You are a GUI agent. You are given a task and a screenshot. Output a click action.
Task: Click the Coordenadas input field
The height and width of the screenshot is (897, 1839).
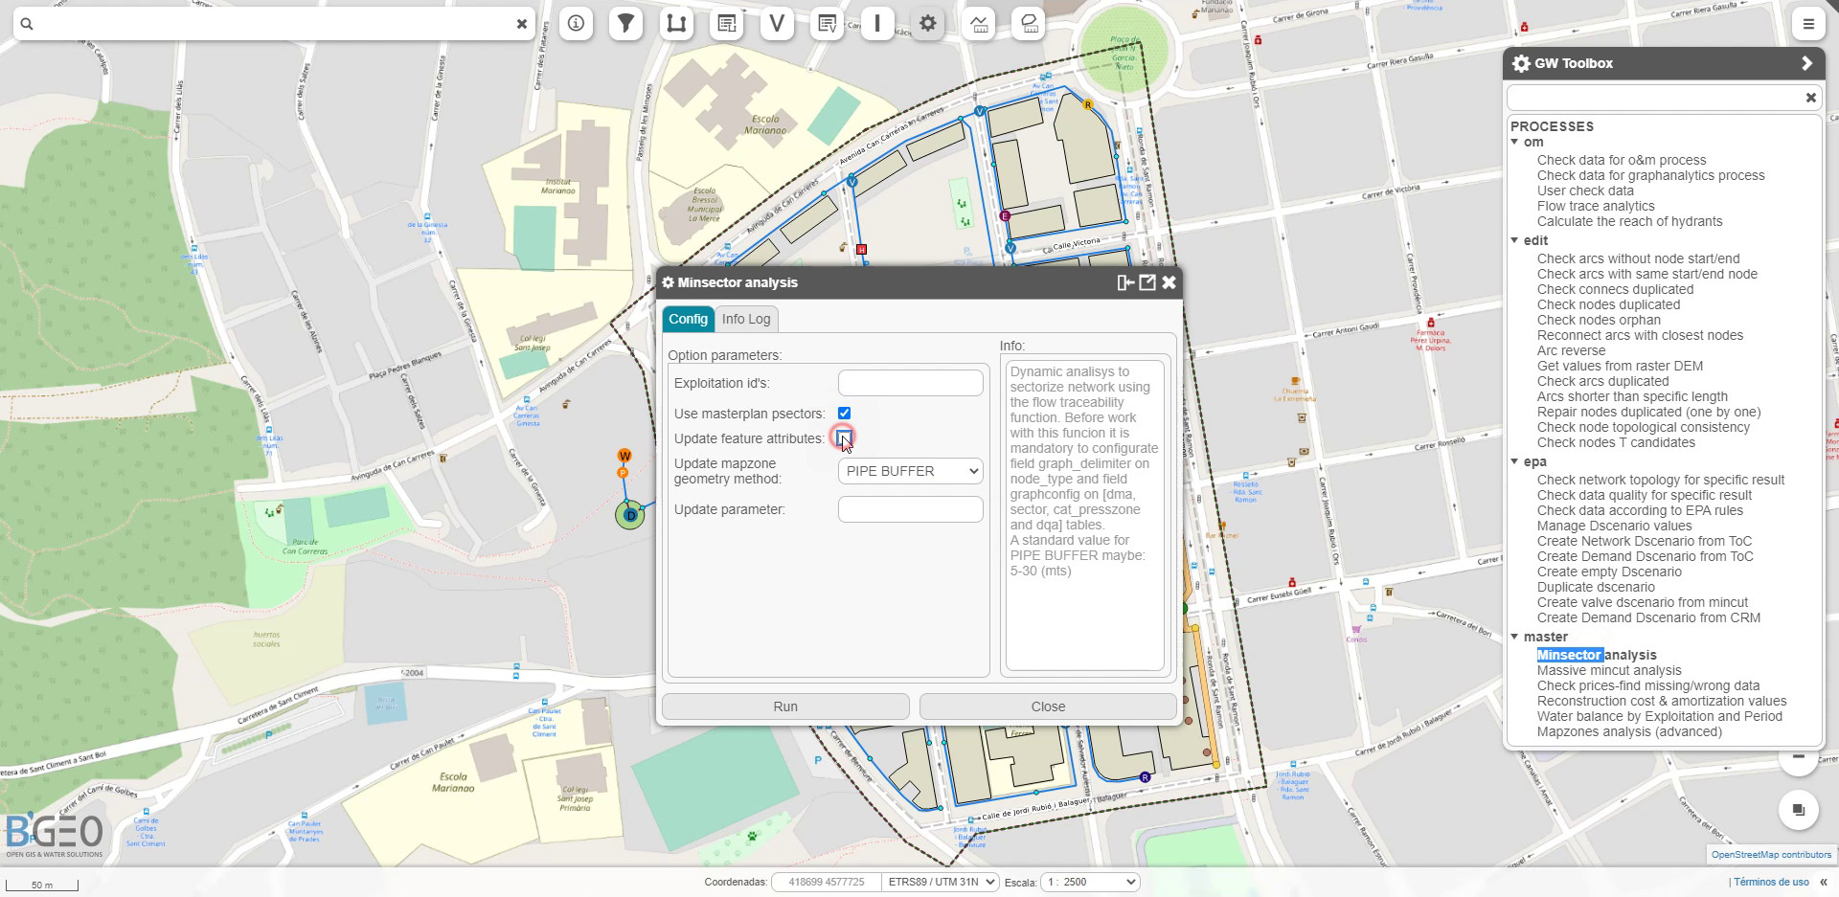(825, 882)
